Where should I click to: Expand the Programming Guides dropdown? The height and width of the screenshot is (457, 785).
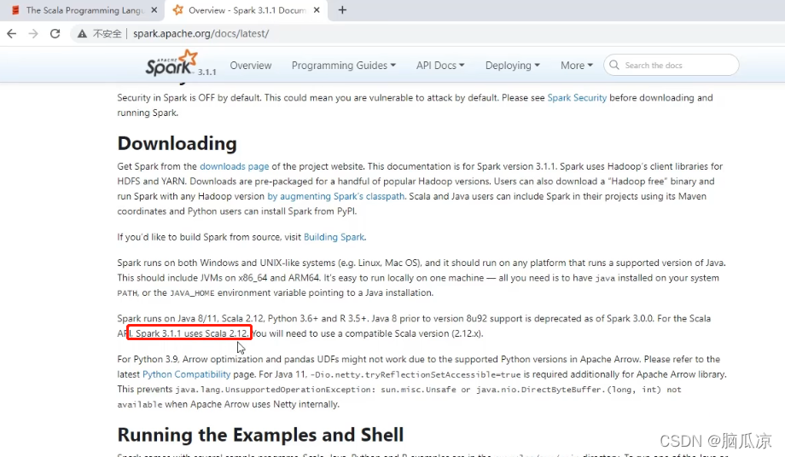(343, 66)
